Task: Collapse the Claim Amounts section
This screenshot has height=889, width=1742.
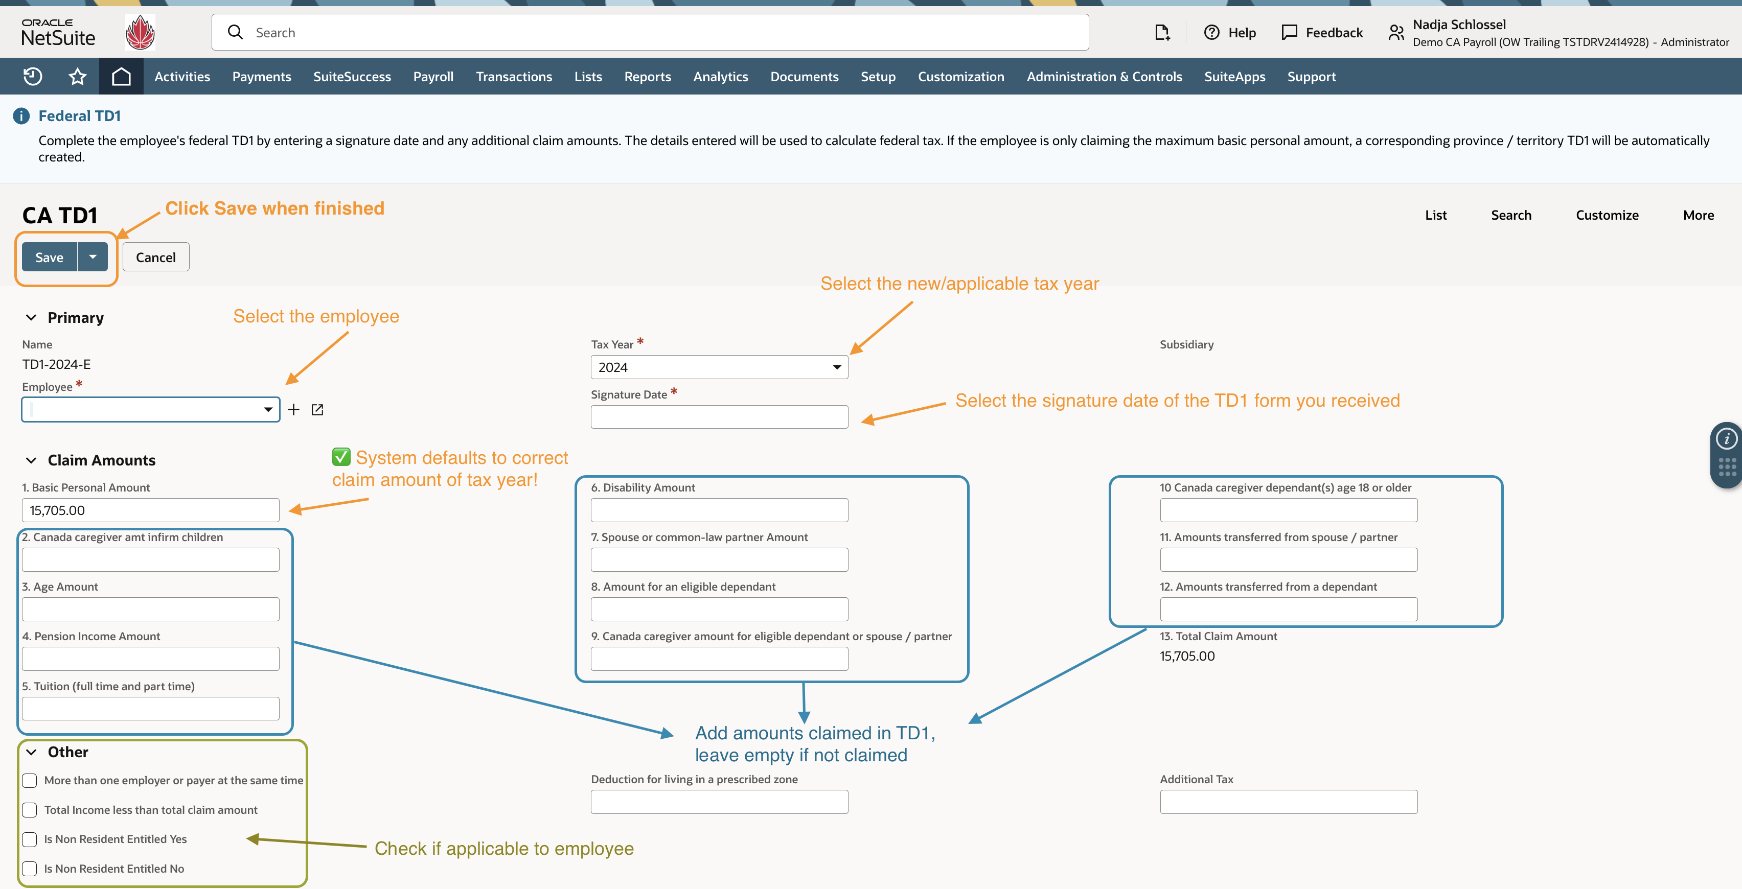Action: click(31, 460)
